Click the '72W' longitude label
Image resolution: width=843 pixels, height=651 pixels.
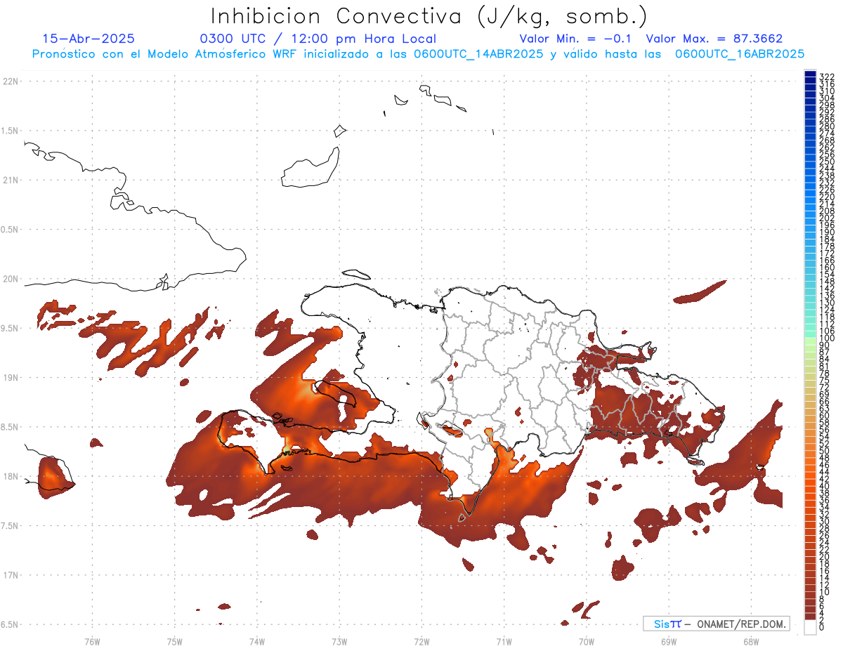421,641
